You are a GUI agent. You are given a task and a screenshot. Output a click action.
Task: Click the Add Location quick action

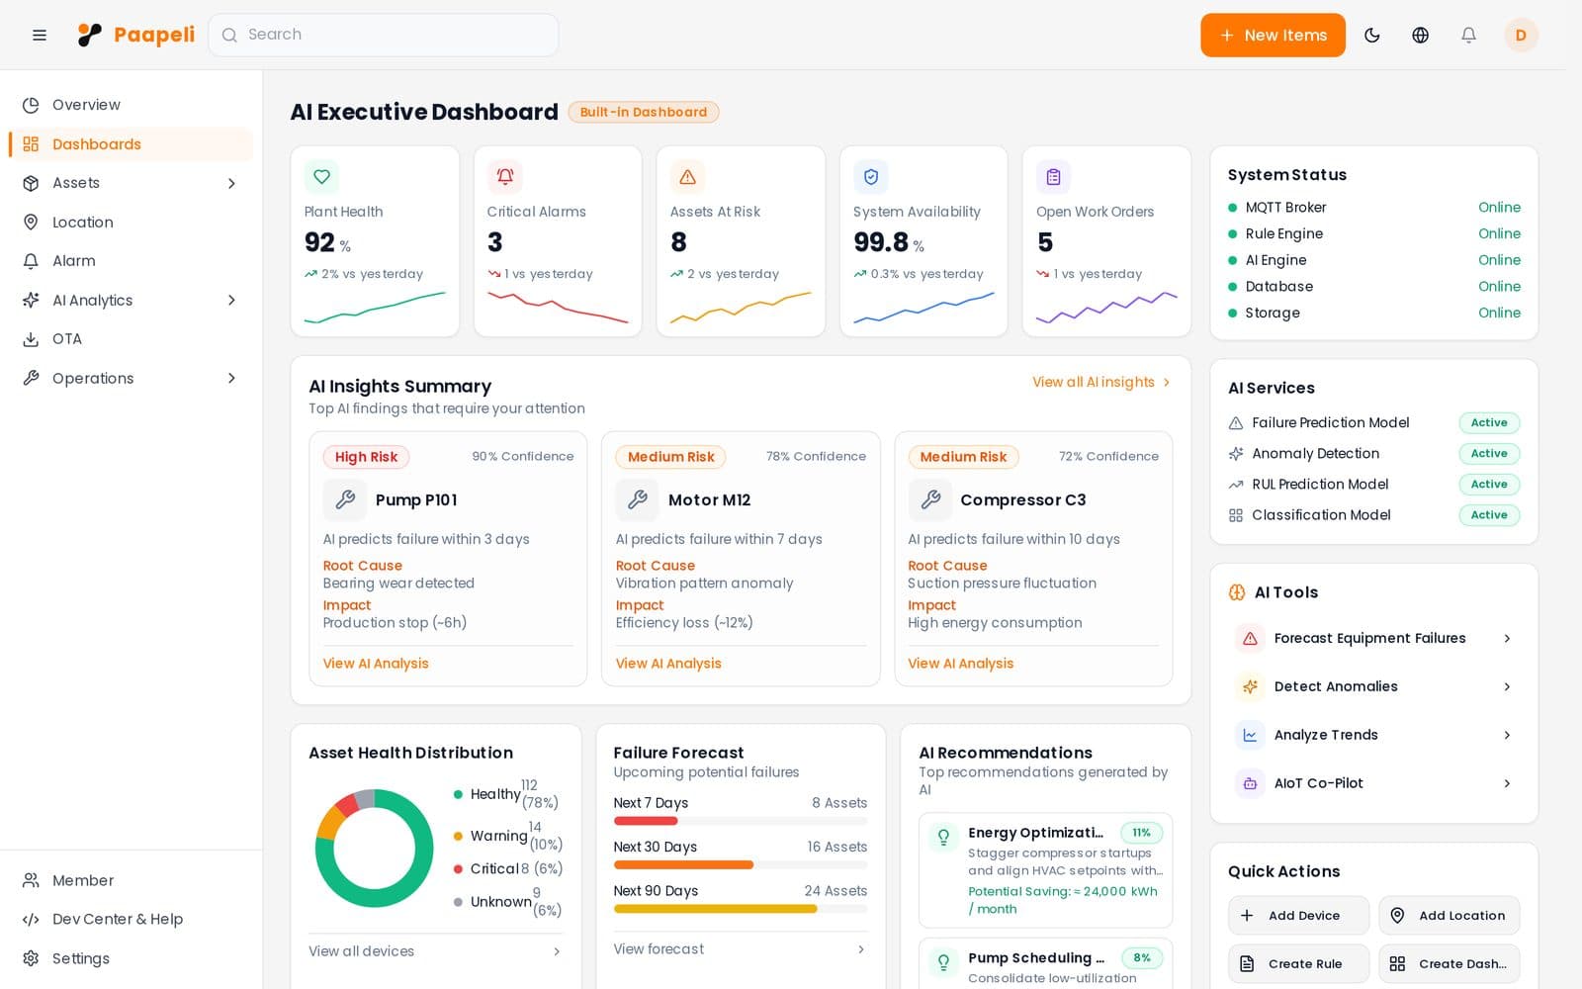click(1450, 916)
